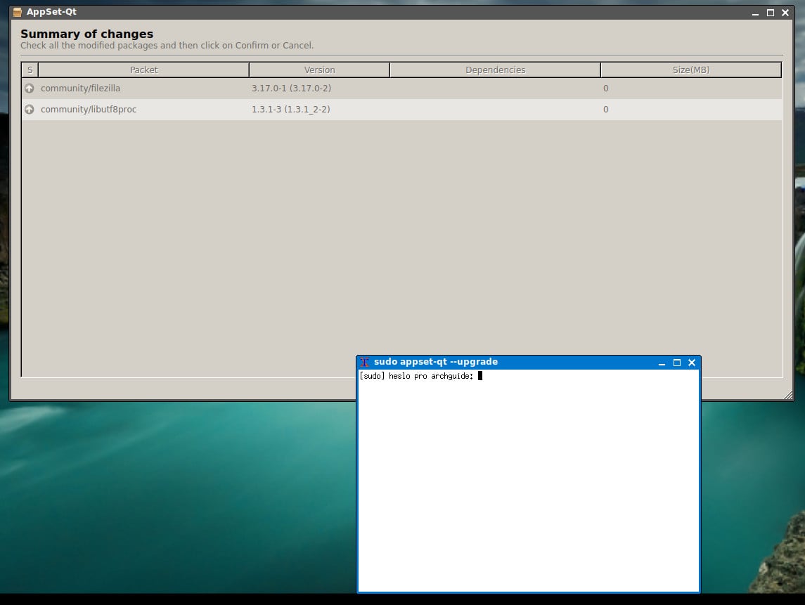Click the AppSet-Qt window resize grip

(789, 395)
